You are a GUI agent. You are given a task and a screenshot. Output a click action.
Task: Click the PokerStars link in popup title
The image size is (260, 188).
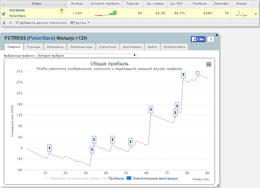point(41,38)
